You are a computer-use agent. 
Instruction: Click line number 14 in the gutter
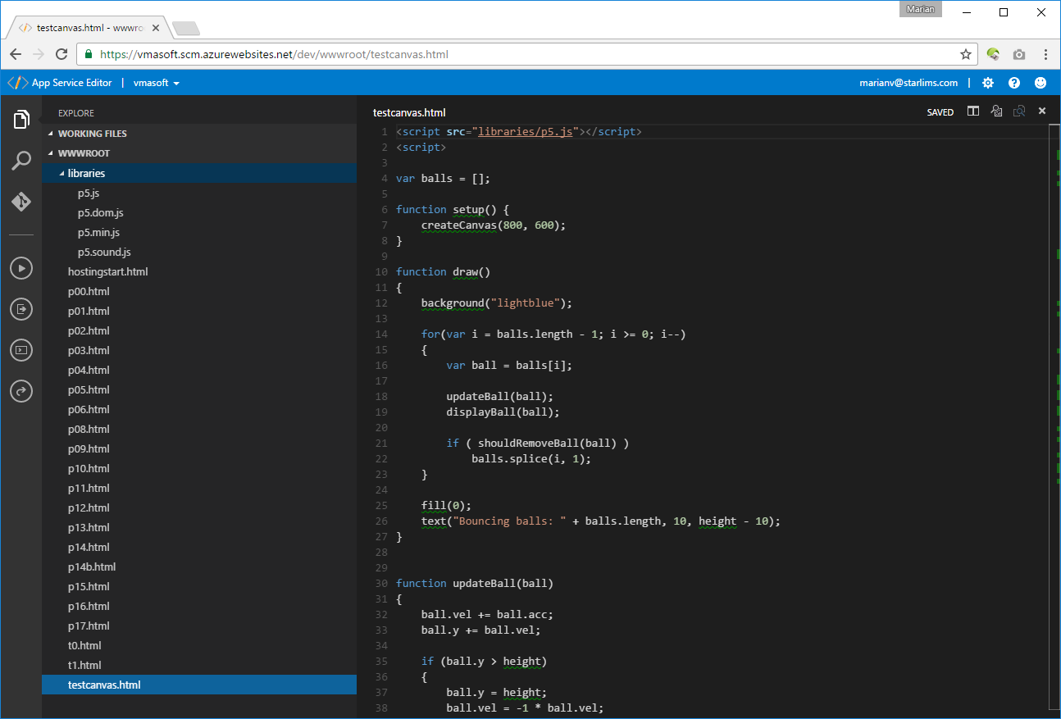click(x=380, y=334)
